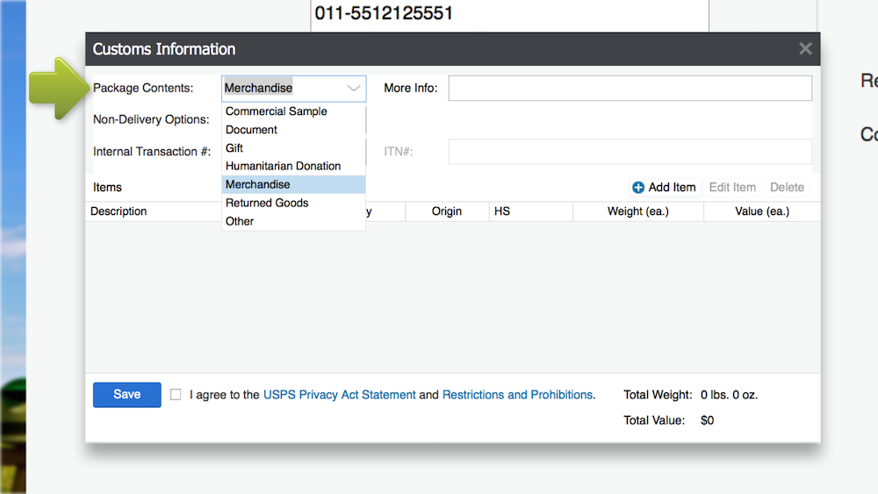Choose Returned Goods option
The image size is (878, 494).
(x=267, y=203)
